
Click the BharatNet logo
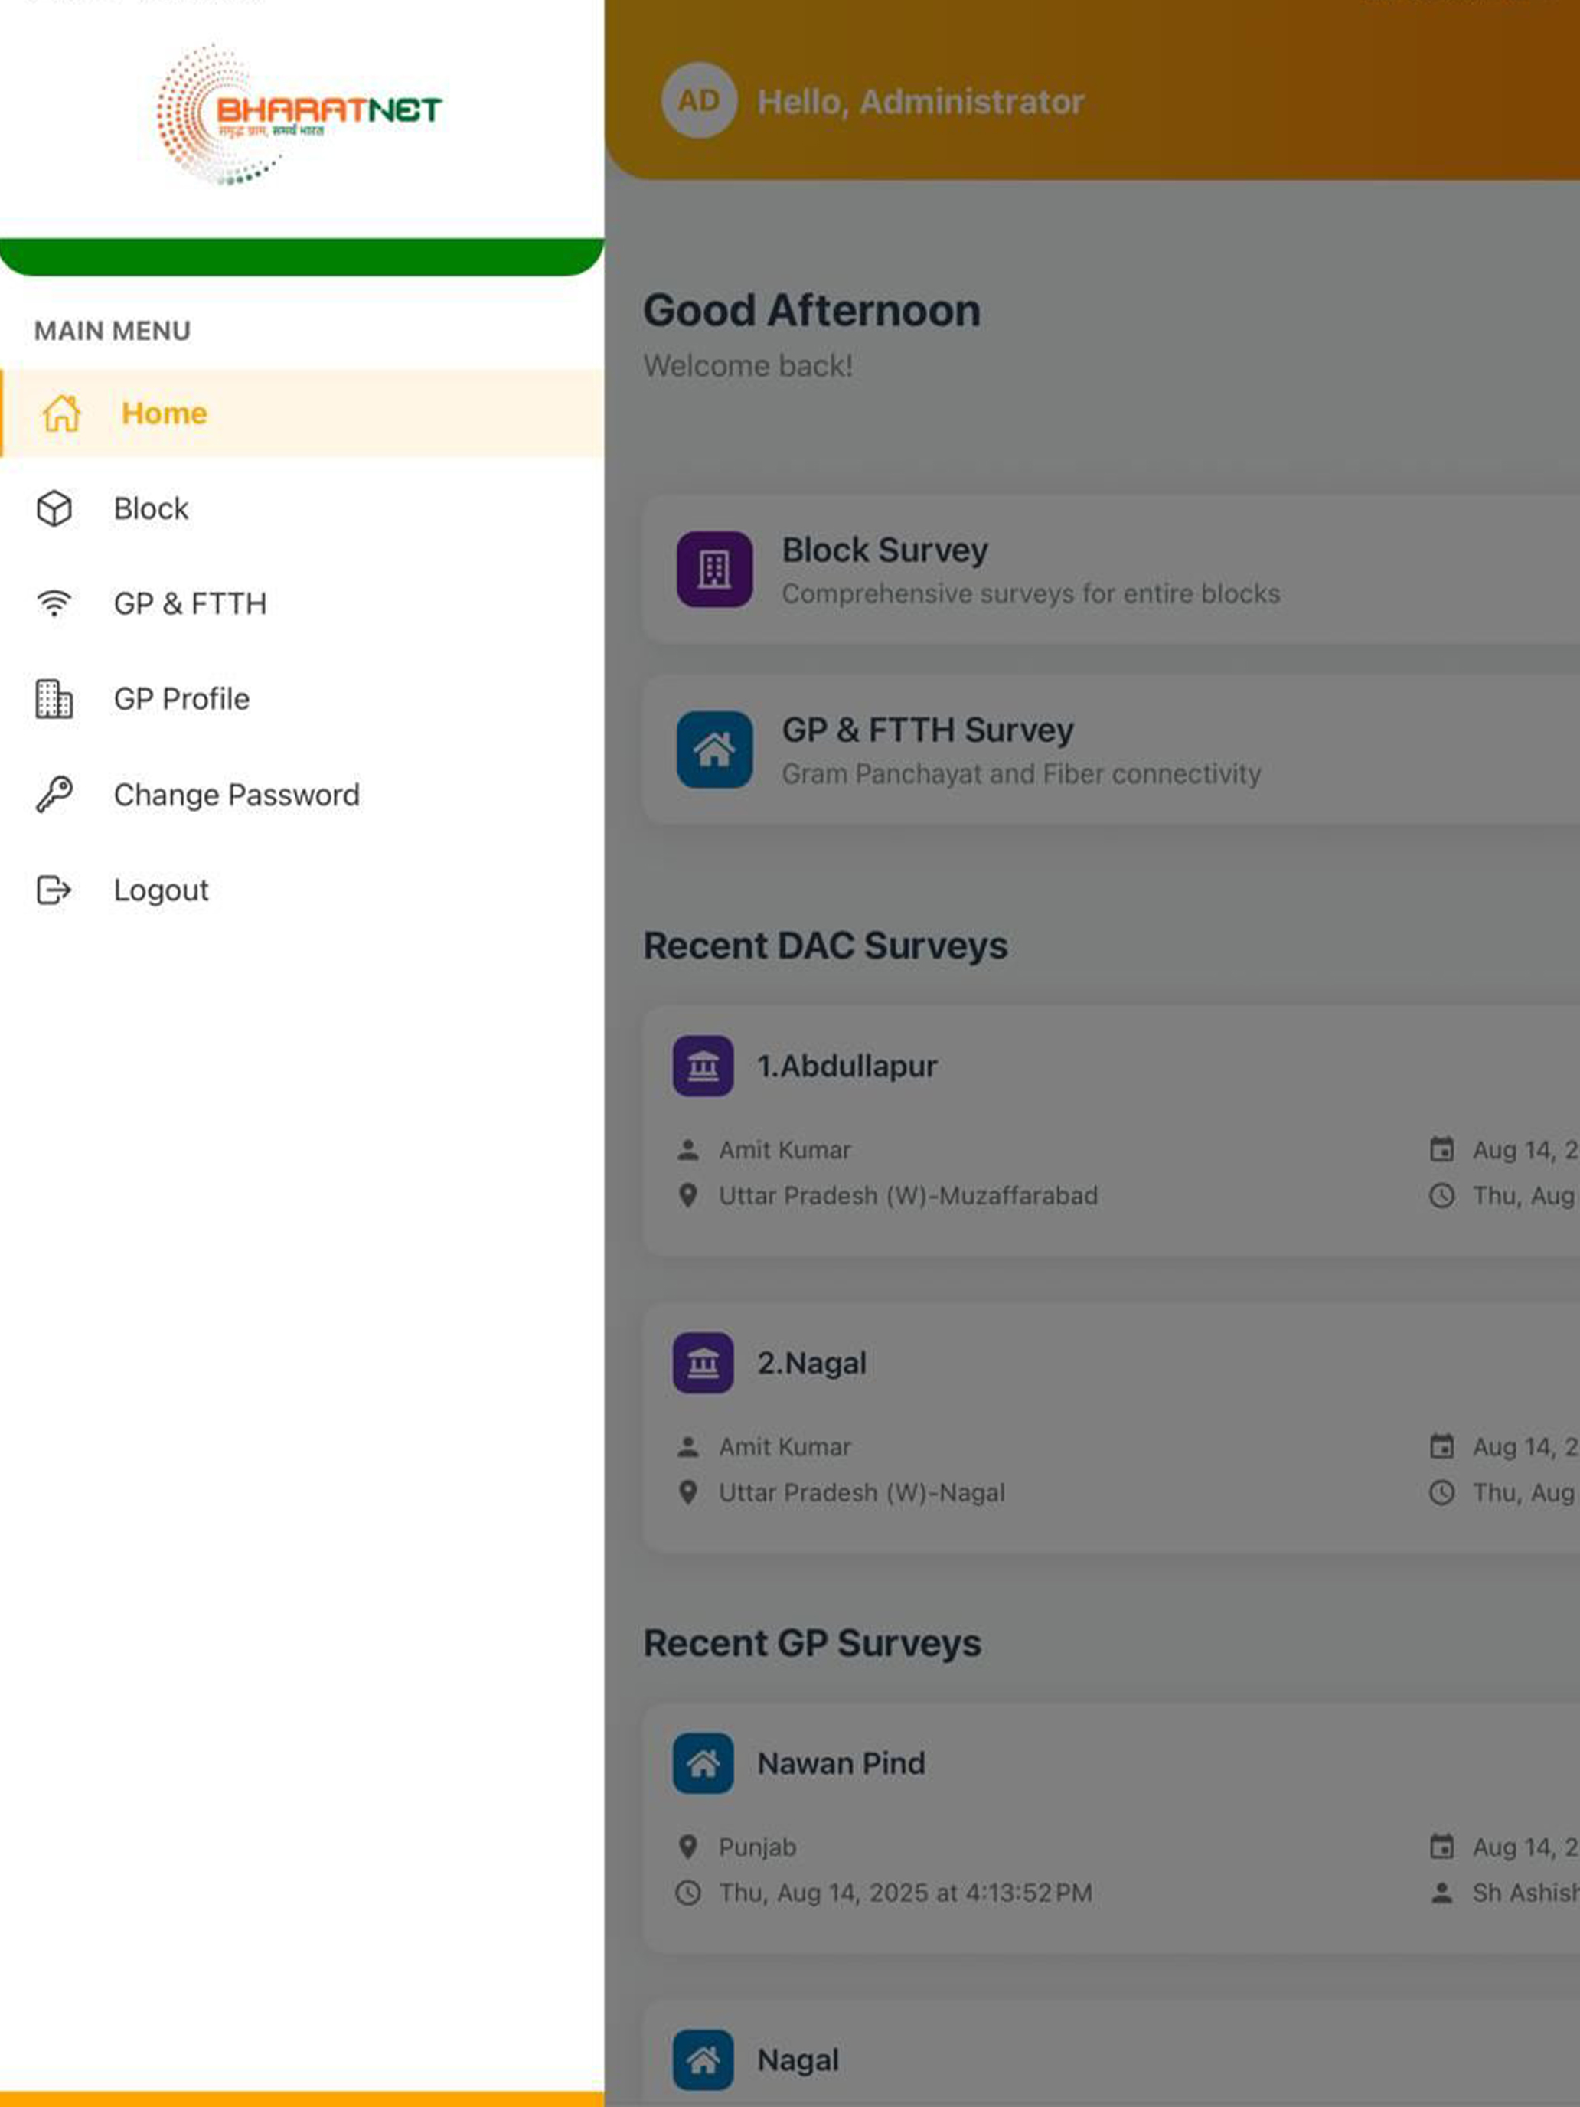(x=299, y=114)
